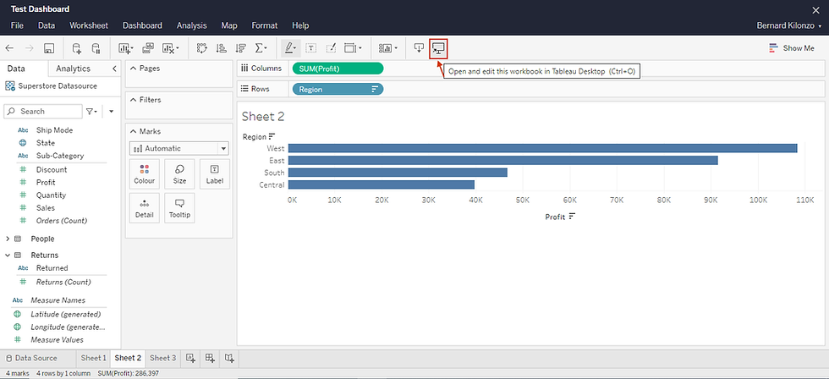Select the Discount measure field
The height and width of the screenshot is (379, 829).
[x=52, y=170]
